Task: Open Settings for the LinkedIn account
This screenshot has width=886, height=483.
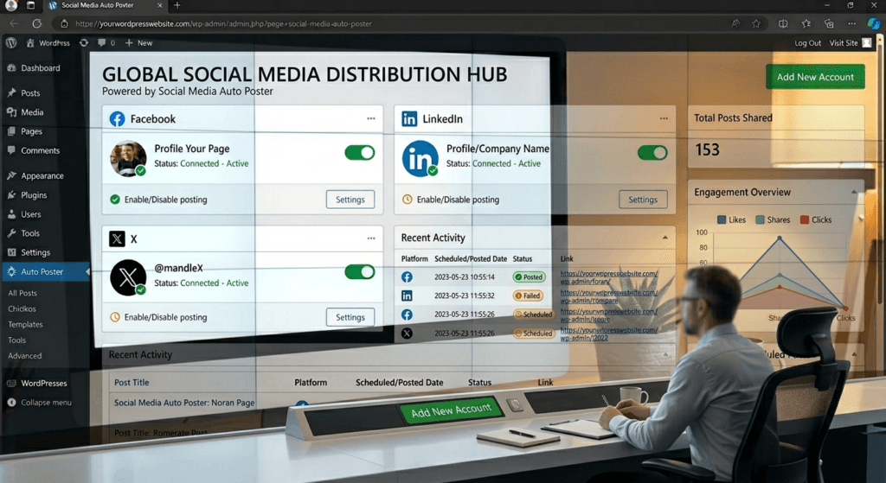Action: pyautogui.click(x=643, y=200)
